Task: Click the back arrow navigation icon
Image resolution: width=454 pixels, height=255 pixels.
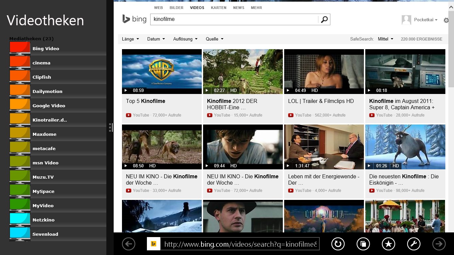Action: coord(129,244)
